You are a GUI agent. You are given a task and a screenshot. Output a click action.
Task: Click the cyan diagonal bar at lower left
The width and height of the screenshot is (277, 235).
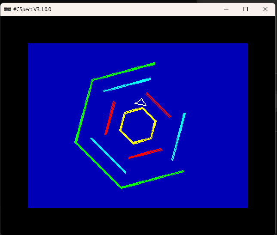coord(108,156)
